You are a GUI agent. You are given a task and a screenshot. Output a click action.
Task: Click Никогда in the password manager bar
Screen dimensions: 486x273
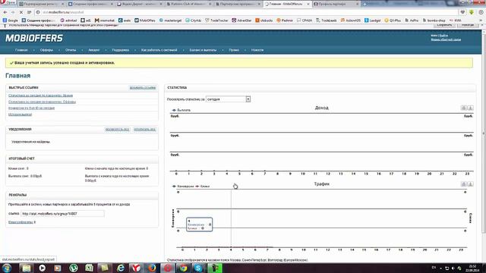click(468, 25)
